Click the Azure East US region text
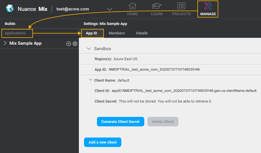Image resolution: width=261 pixels, height=153 pixels. [x=125, y=59]
